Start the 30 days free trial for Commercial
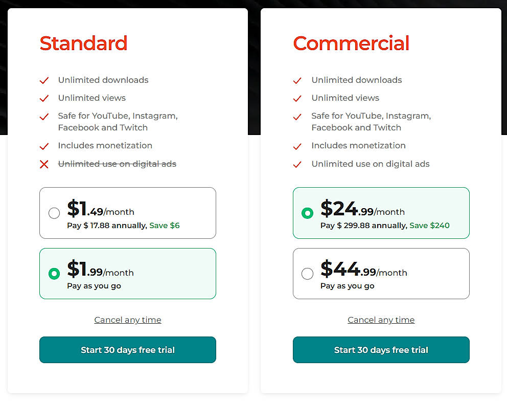This screenshot has height=403, width=507. [381, 350]
